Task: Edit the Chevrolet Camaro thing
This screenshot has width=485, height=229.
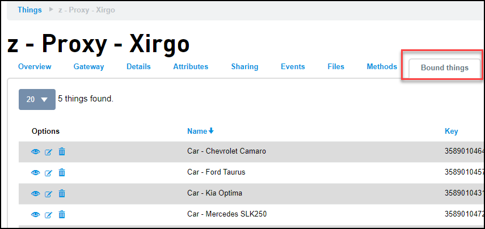Action: [49, 152]
